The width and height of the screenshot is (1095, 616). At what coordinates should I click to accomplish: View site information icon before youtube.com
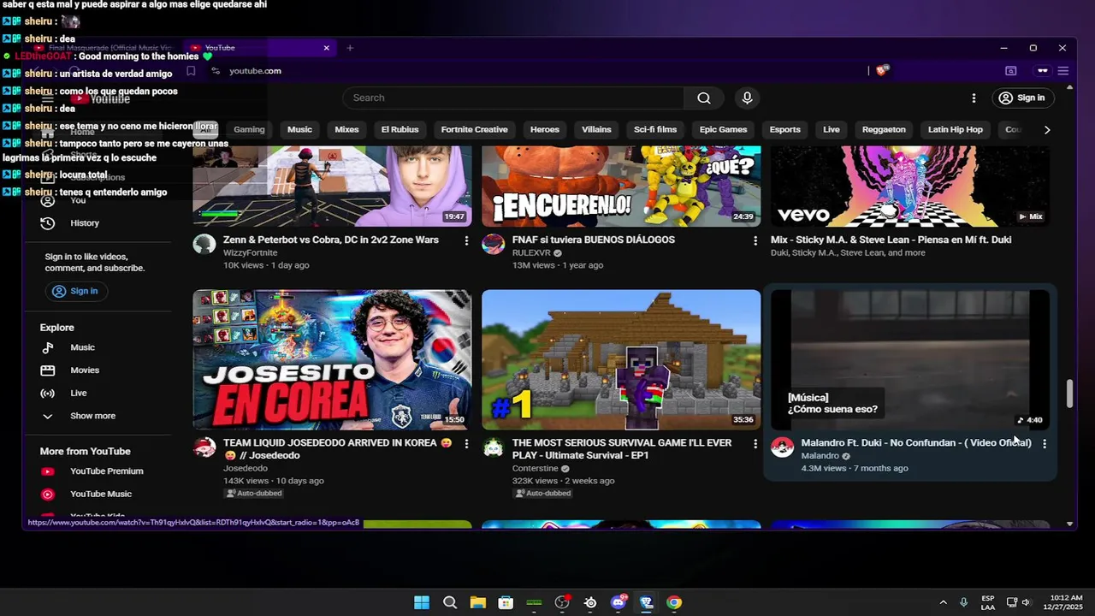tap(215, 71)
